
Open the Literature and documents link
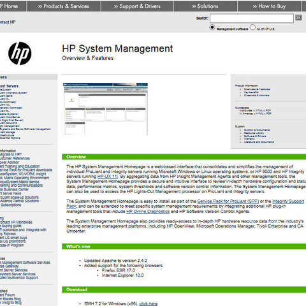coord(259,142)
